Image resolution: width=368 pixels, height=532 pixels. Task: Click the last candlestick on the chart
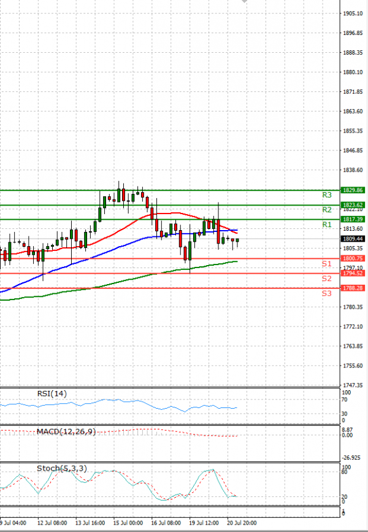[x=237, y=241]
